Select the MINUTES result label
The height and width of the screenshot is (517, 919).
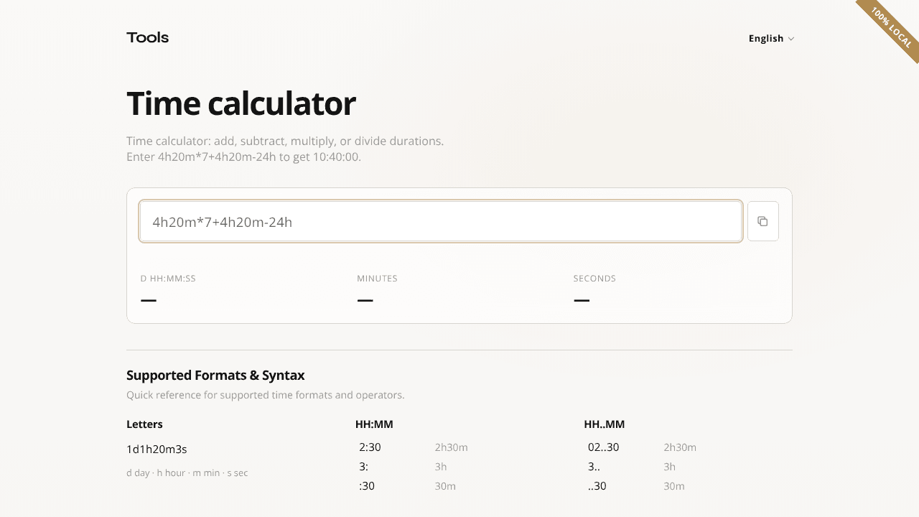pyautogui.click(x=377, y=279)
